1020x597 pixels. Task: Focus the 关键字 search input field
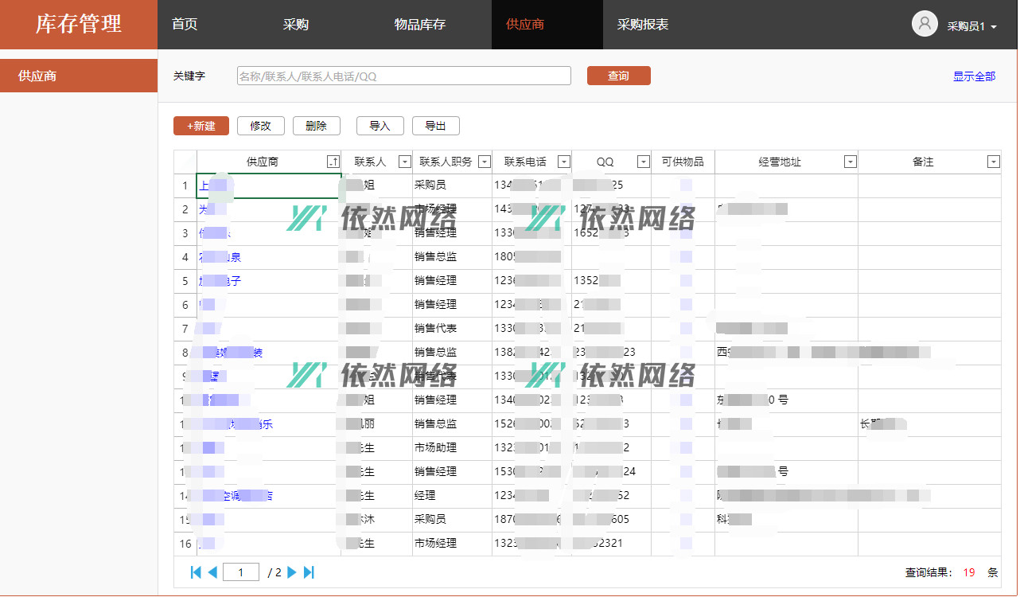click(x=404, y=76)
